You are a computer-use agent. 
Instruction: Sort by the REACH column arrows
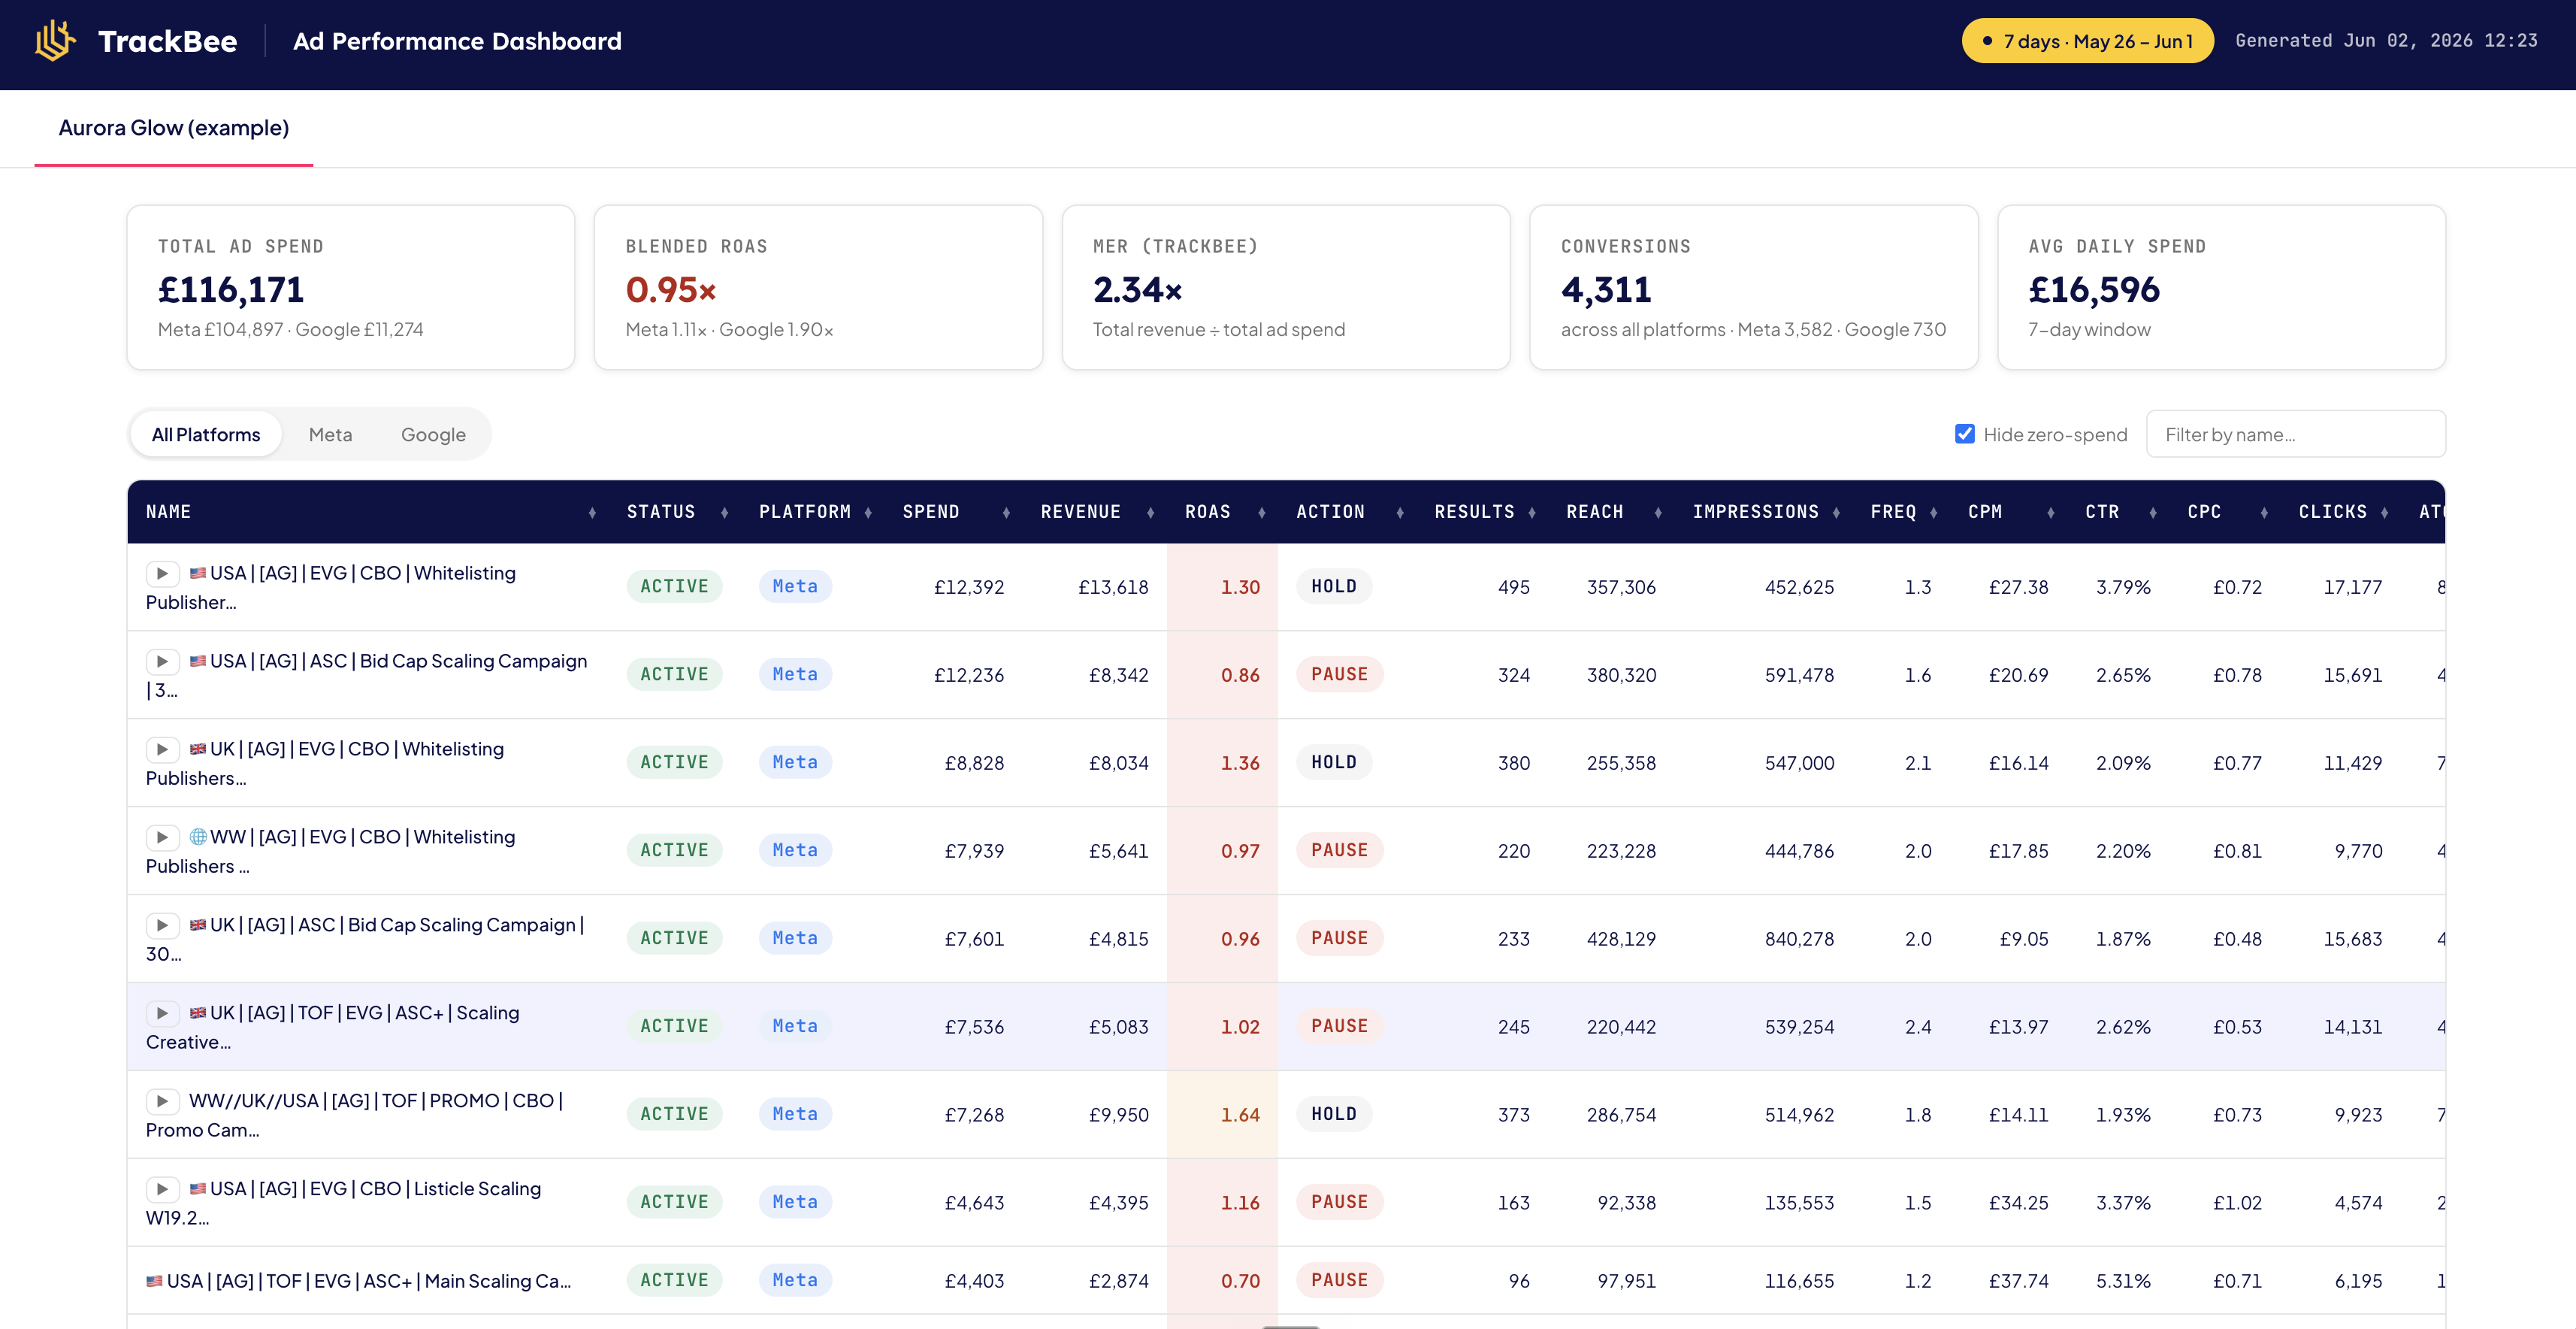pyautogui.click(x=1658, y=513)
